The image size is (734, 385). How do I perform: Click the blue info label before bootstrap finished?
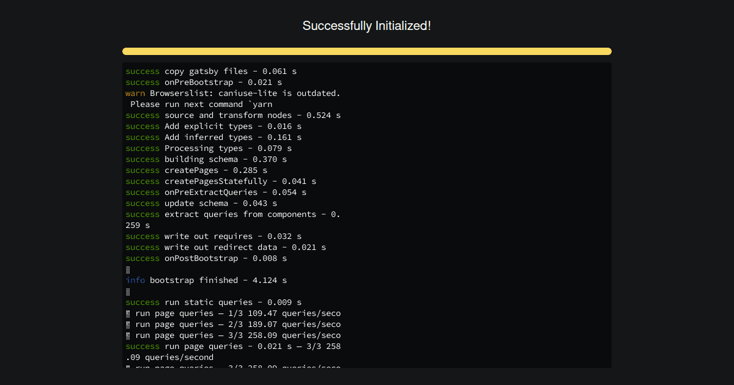[x=135, y=280]
